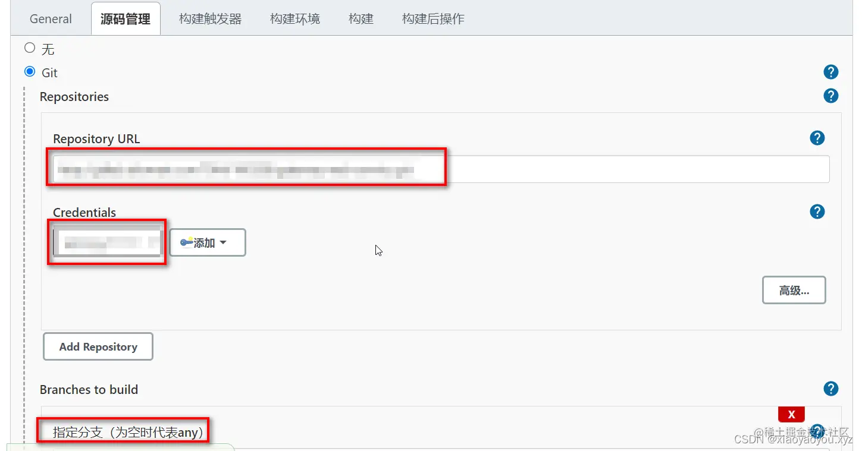The width and height of the screenshot is (862, 451).
Task: Open help for the Repositories section
Action: click(x=831, y=96)
